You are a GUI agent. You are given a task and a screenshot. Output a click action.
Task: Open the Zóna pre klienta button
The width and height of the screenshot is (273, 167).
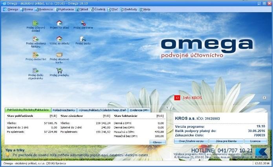click(226, 141)
